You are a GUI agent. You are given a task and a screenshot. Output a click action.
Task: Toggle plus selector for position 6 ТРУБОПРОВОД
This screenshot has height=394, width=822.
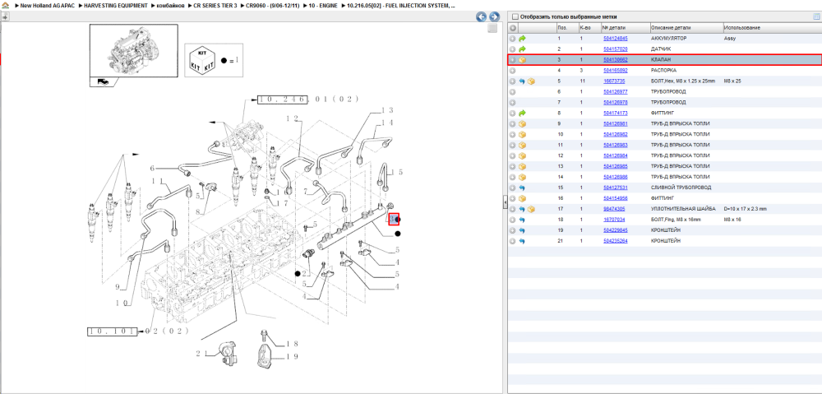click(513, 92)
